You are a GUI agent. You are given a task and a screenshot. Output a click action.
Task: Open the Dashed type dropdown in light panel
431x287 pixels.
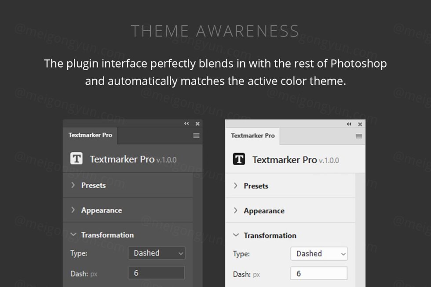(x=319, y=254)
